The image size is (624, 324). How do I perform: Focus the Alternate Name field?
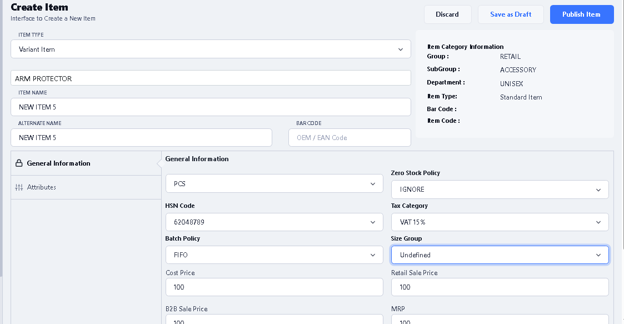coord(141,138)
